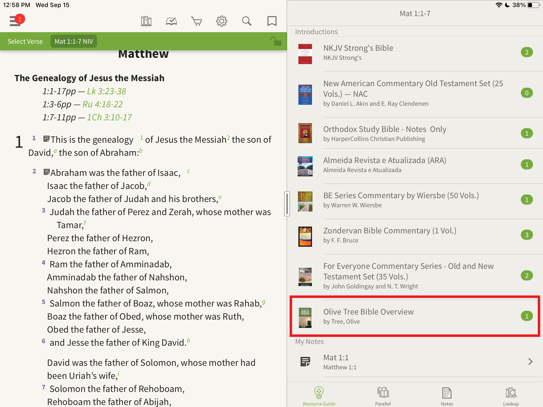543x407 pixels.
Task: Tap footnote f after Tamar
Action: click(85, 223)
